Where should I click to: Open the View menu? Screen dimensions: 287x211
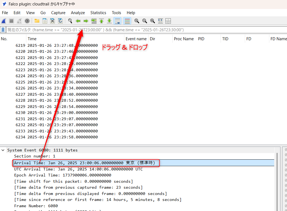click(30, 13)
